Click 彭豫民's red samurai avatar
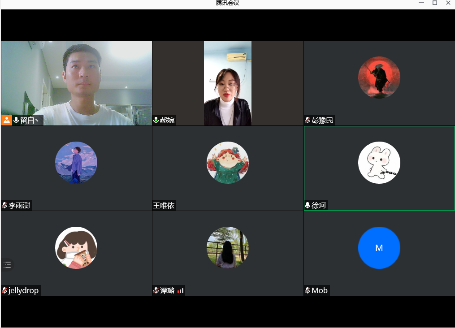Screen dimensions: 455x328 [x=379, y=78]
